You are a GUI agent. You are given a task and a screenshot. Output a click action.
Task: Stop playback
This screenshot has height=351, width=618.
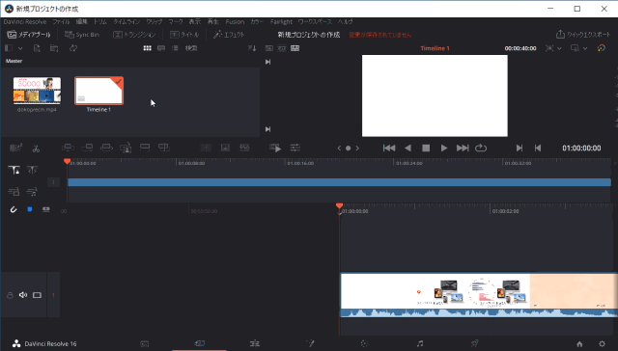(x=426, y=148)
